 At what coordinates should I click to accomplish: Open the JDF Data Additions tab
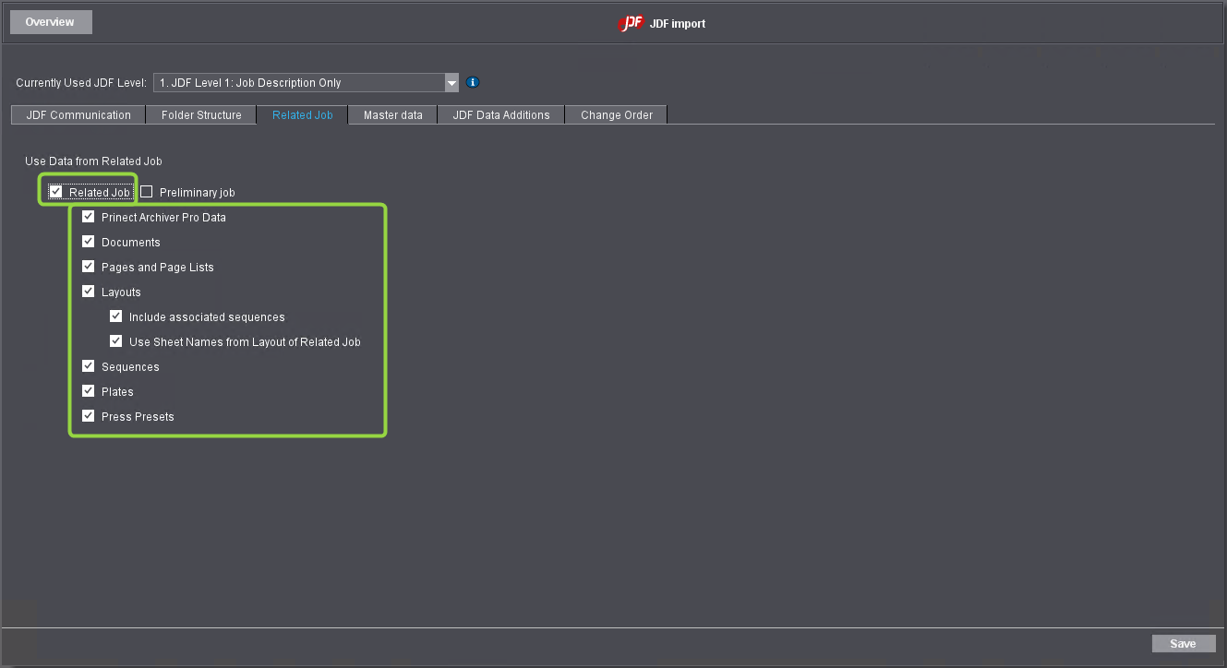click(x=500, y=115)
